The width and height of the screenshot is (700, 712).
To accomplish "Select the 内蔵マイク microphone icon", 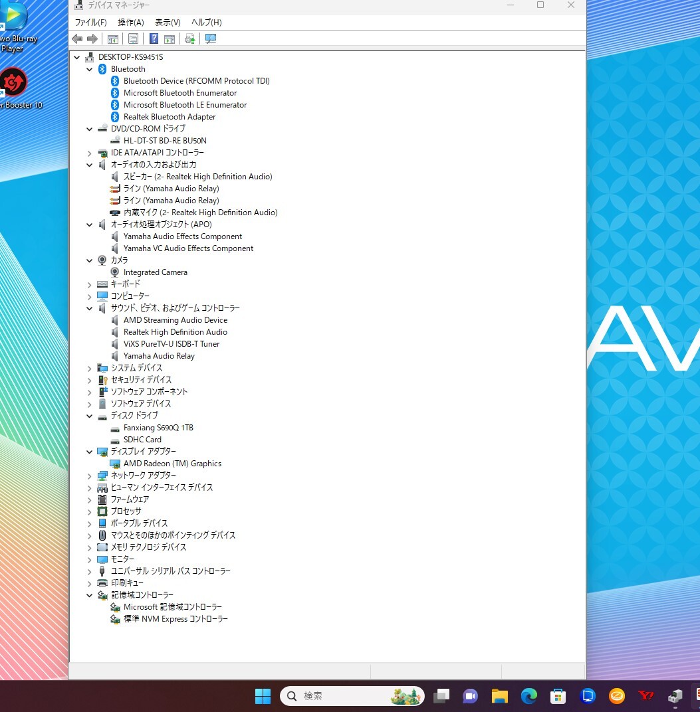I will [115, 213].
